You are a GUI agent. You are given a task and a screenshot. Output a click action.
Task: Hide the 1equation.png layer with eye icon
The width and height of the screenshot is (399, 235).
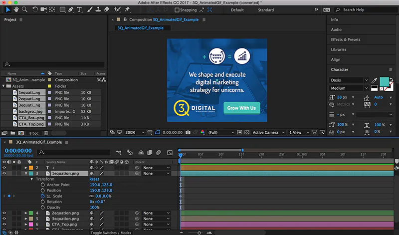4,173
